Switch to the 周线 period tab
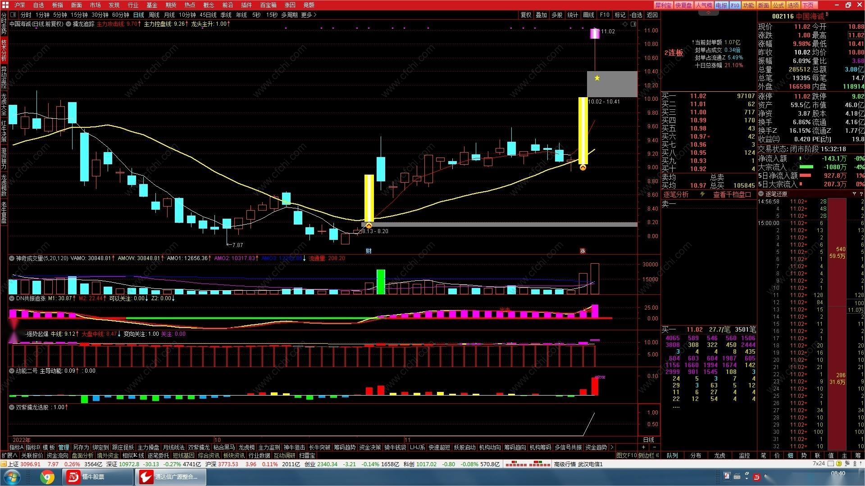 [154, 15]
